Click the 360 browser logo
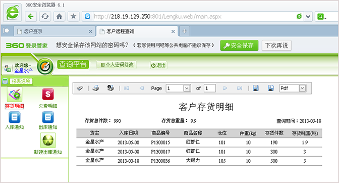The width and height of the screenshot is (339, 183). tap(13, 13)
